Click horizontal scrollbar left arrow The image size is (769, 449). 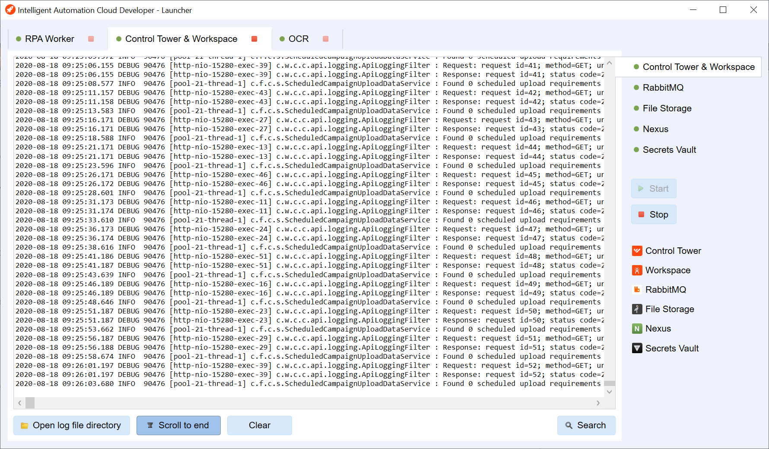pyautogui.click(x=19, y=403)
